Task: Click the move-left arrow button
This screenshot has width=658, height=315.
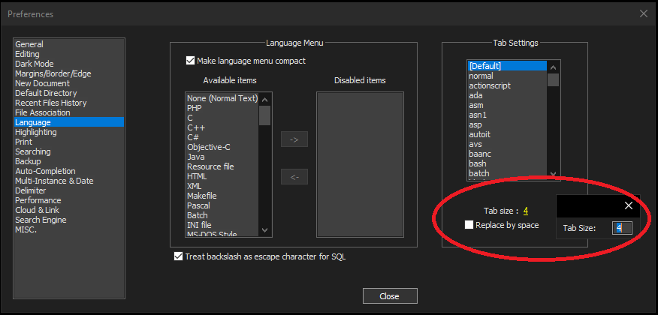Action: [294, 177]
